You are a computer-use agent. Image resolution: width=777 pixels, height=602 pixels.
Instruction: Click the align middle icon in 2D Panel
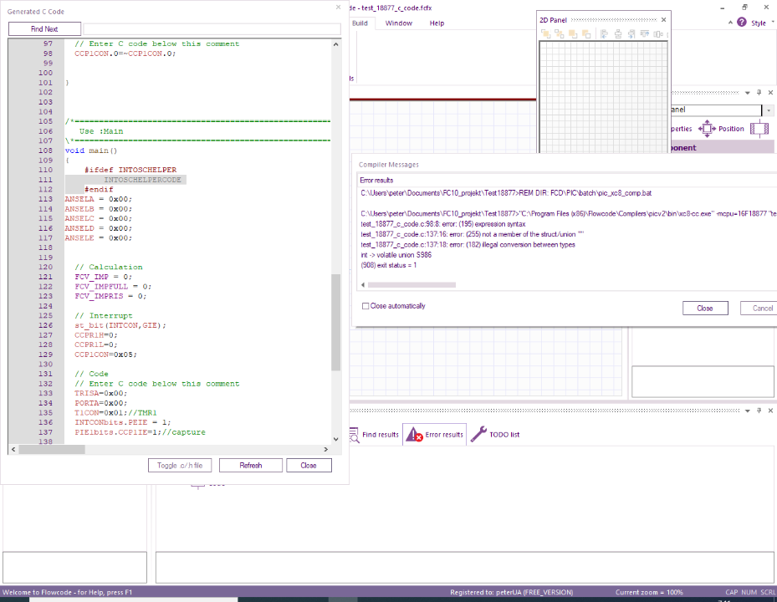point(658,33)
